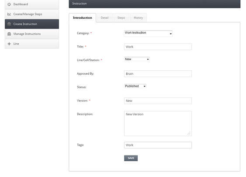Screen dimensions: 246x177
Task: Click the Create Instruction sidebar icon
Action: (9, 24)
